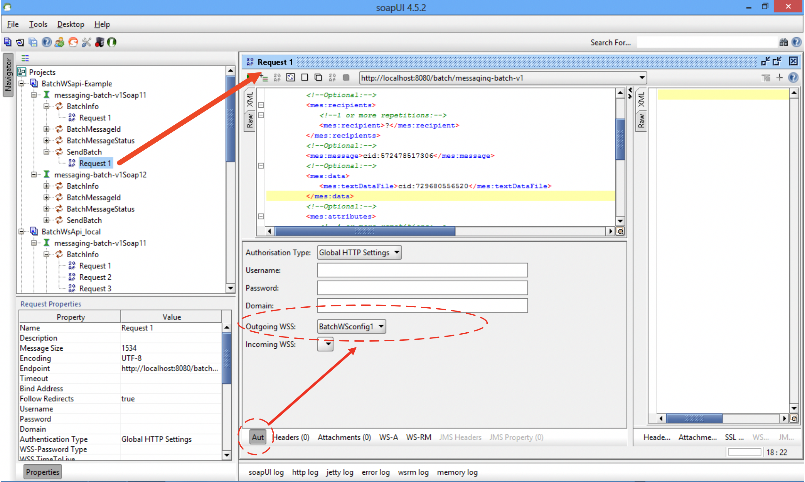
Task: Collapse the SendBatch node under Soap11
Action: (46, 152)
